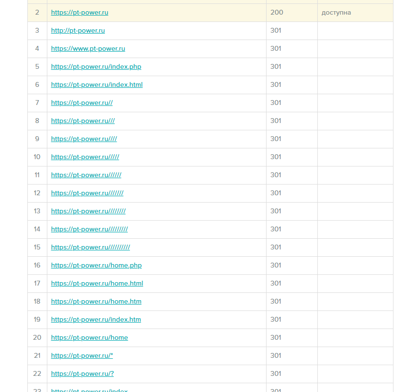Viewport: 413px width, 392px height.
Task: Open the row 10 URL link
Action: pyautogui.click(x=85, y=157)
